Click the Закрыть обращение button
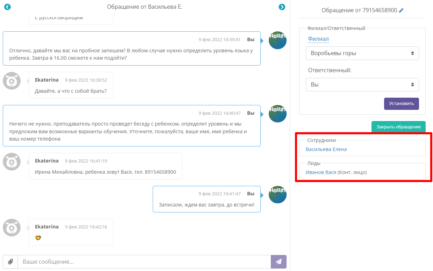This screenshot has height=271, width=433. [x=398, y=127]
